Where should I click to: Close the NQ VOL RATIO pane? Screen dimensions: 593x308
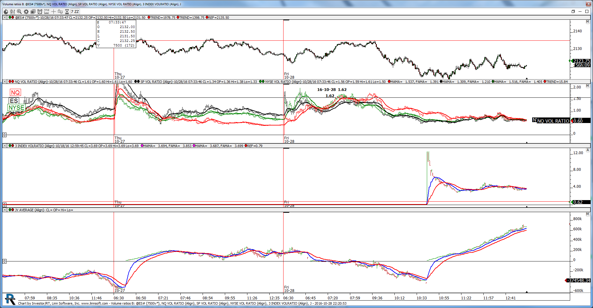tap(5, 82)
